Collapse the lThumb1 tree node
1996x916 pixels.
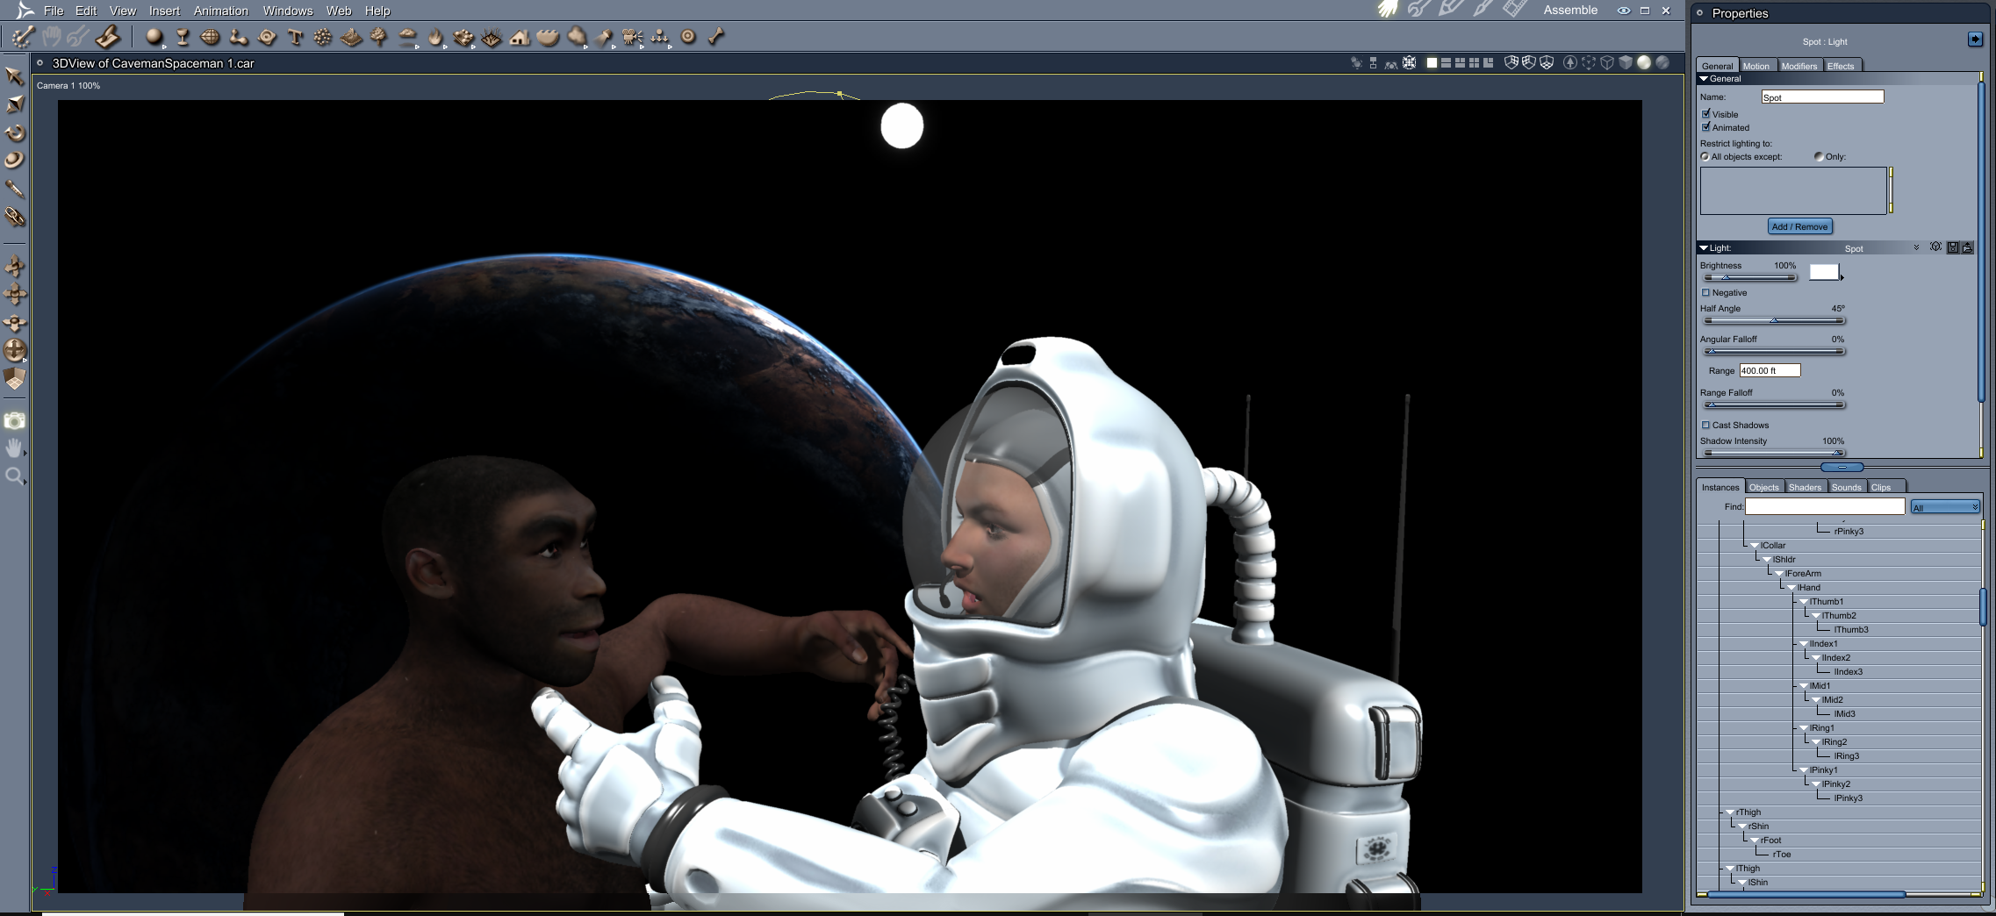(x=1804, y=602)
